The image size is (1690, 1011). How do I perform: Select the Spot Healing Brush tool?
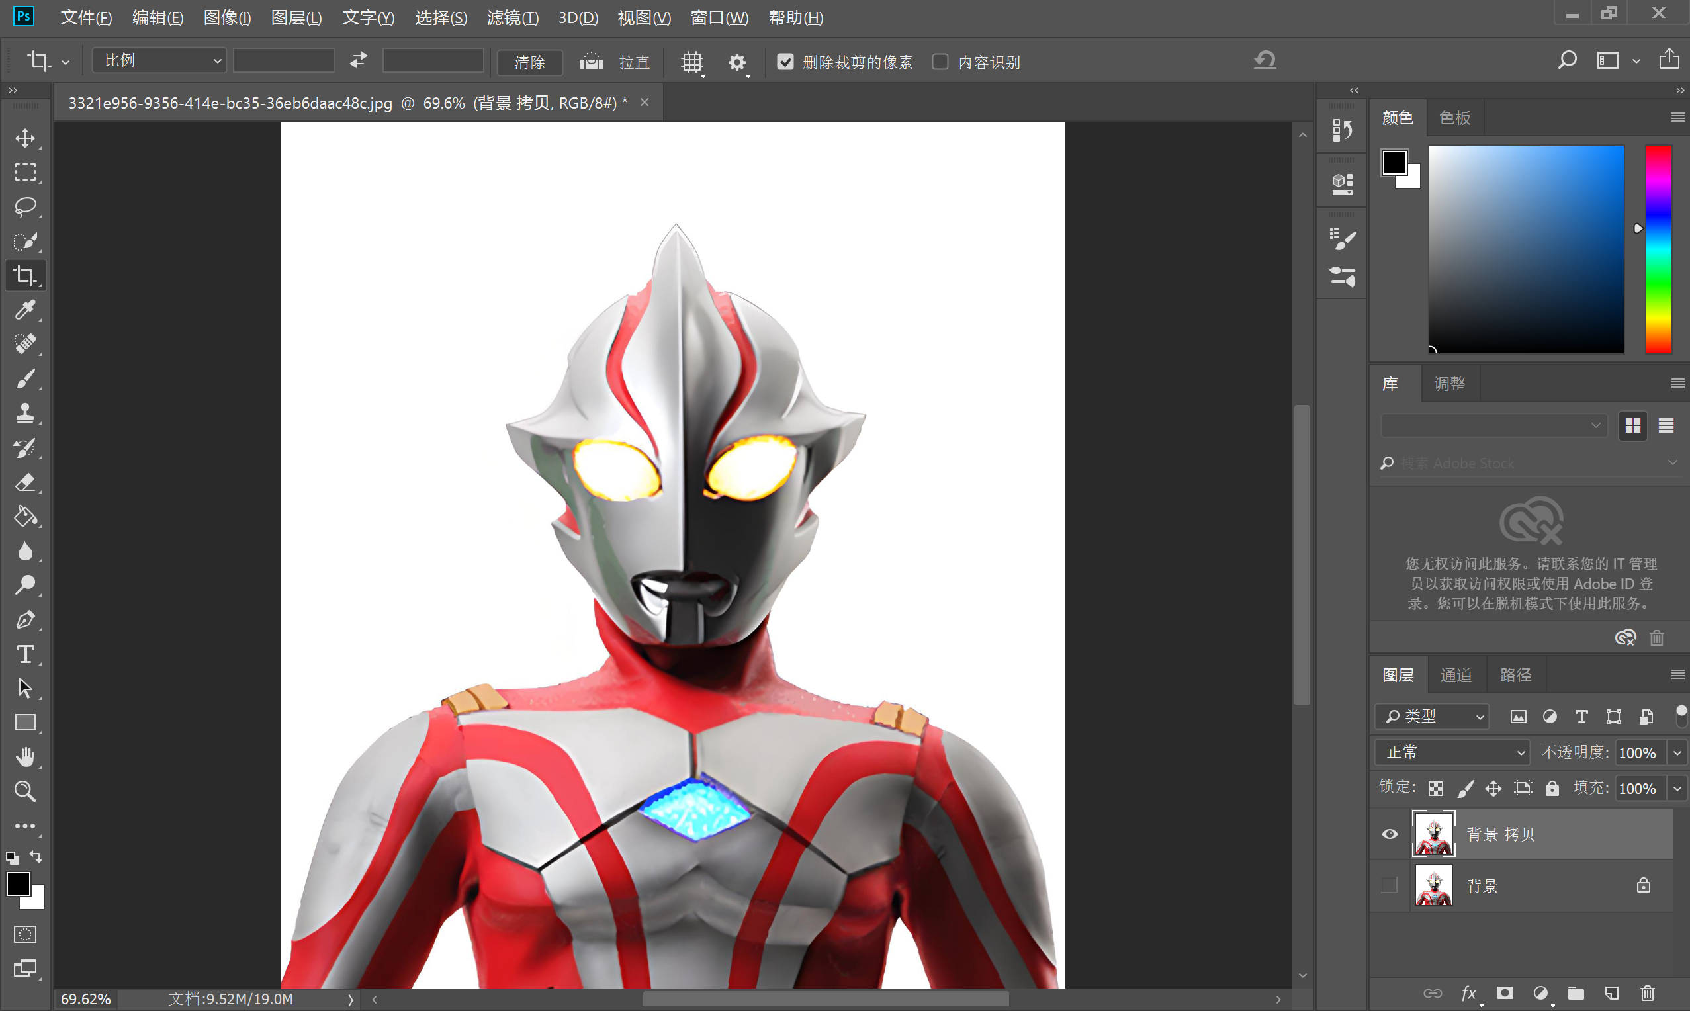coord(25,344)
